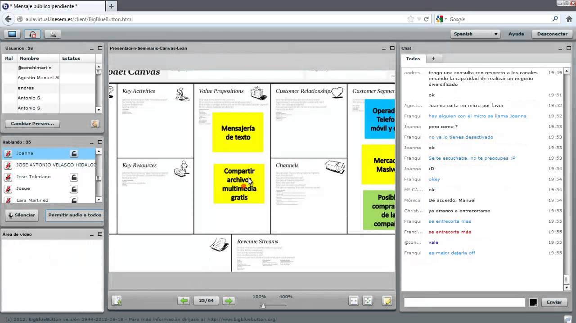
Task: Open chat text color picker swatch
Action: [533, 302]
